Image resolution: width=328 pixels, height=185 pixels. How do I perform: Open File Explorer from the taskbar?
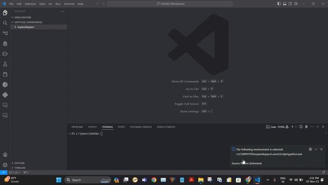click(201, 180)
